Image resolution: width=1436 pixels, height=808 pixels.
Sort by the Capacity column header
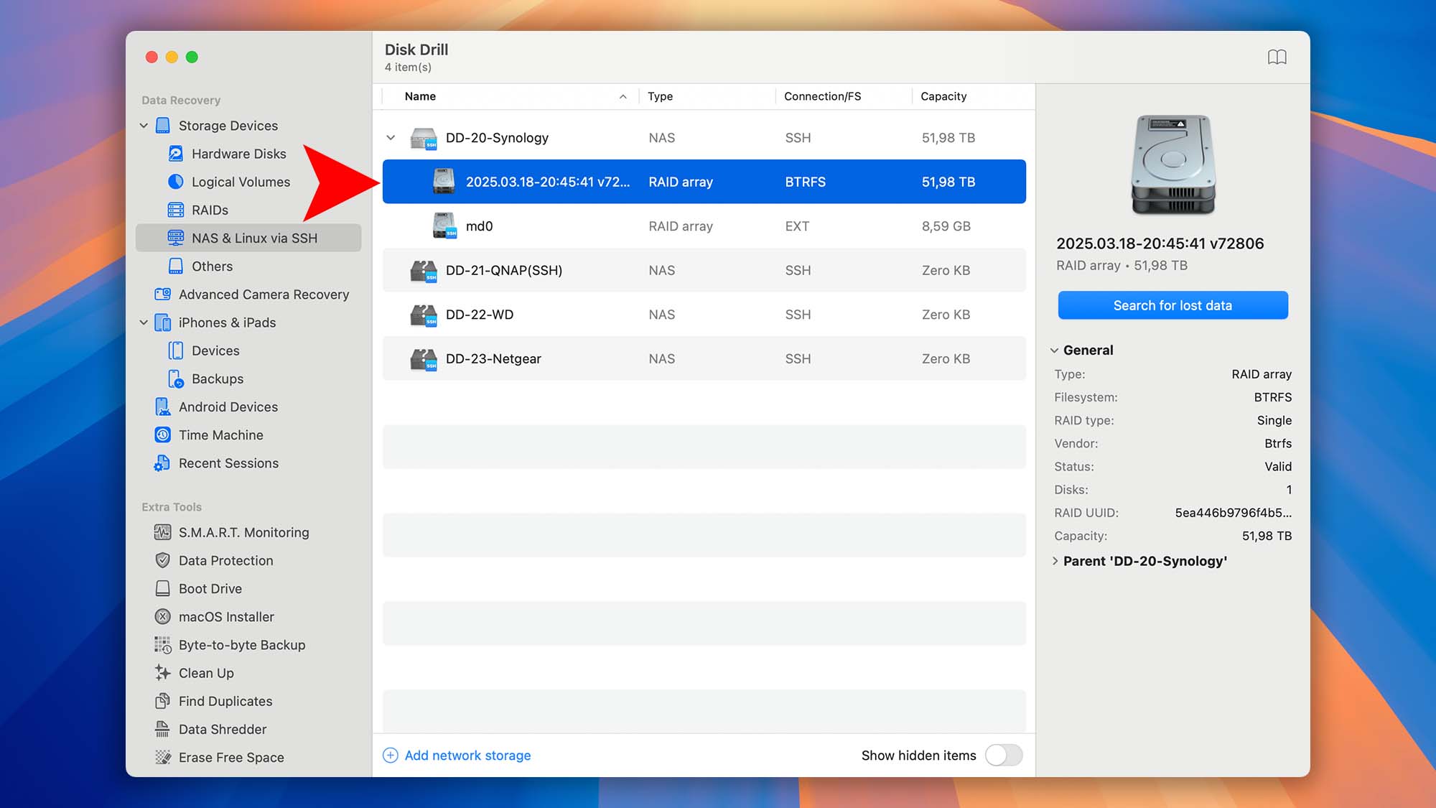pyautogui.click(x=943, y=96)
